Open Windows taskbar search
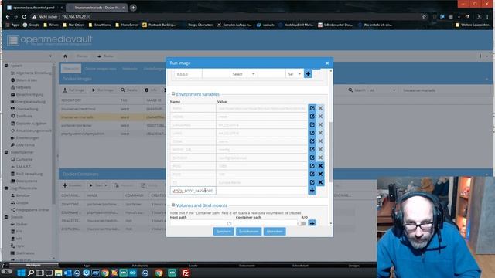This screenshot has width=495, height=278. coord(31,273)
